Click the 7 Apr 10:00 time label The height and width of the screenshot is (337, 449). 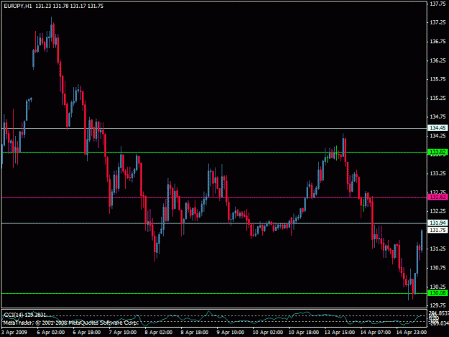pos(123,333)
